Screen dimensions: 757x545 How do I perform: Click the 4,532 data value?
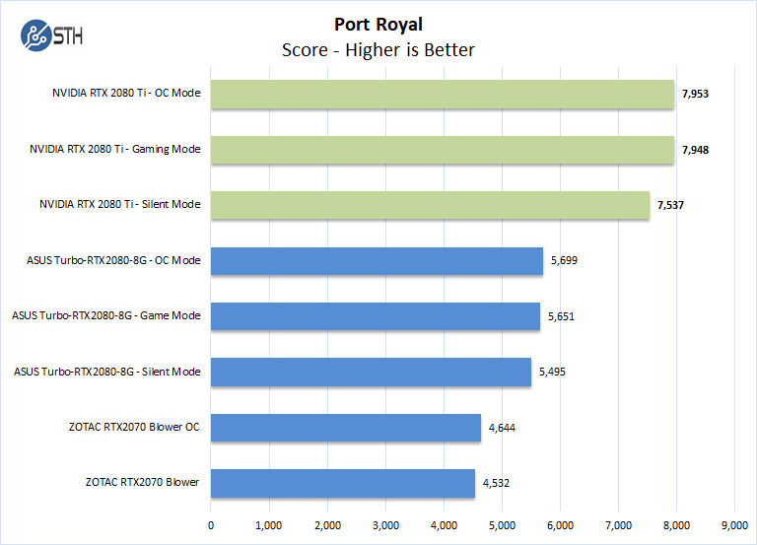click(497, 483)
